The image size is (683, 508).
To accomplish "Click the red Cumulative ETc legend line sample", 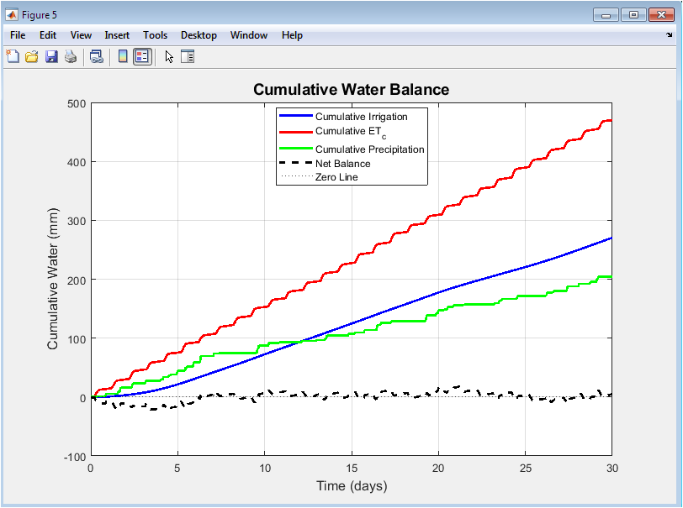I will 295,132.
